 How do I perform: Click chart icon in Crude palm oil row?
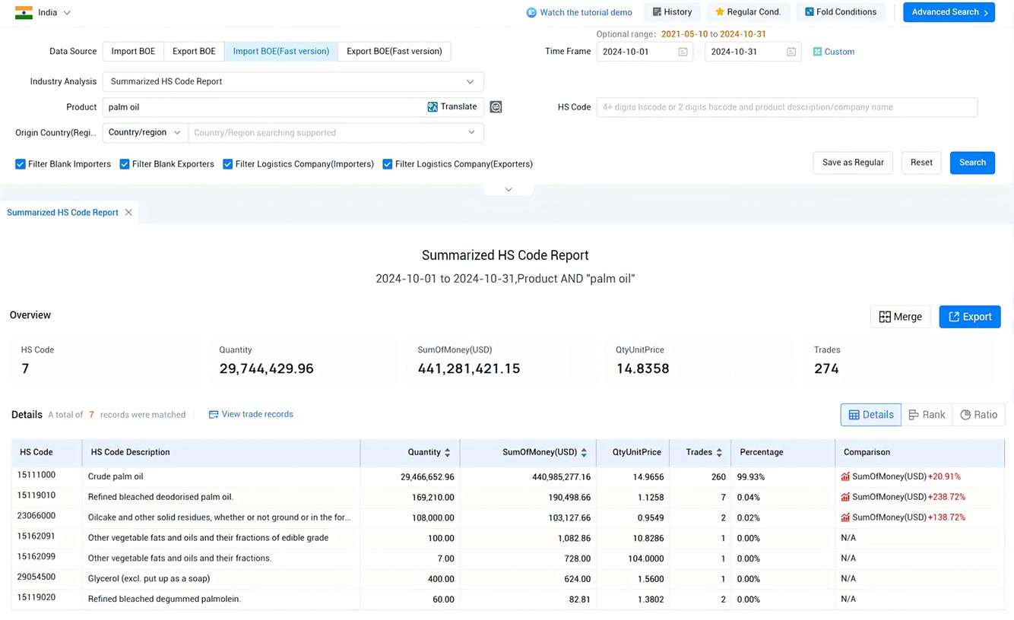(x=845, y=476)
